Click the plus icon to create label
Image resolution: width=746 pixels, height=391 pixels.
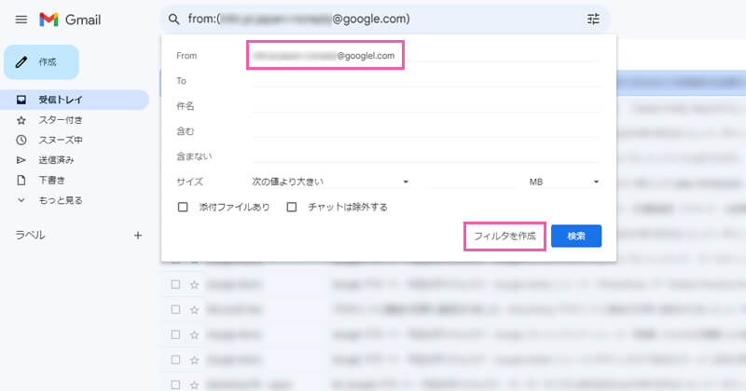tap(137, 236)
